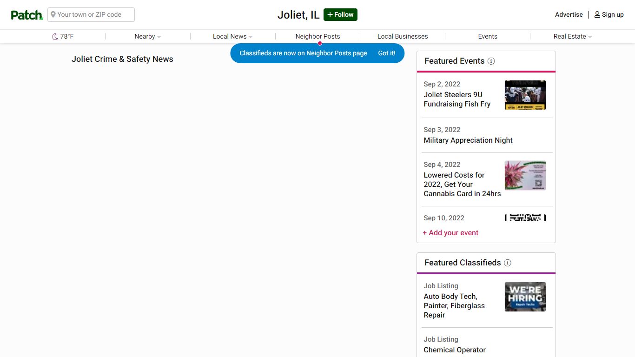Click the Sep 4, 2022 event date
Viewport: 635px width, 357px height.
(442, 165)
